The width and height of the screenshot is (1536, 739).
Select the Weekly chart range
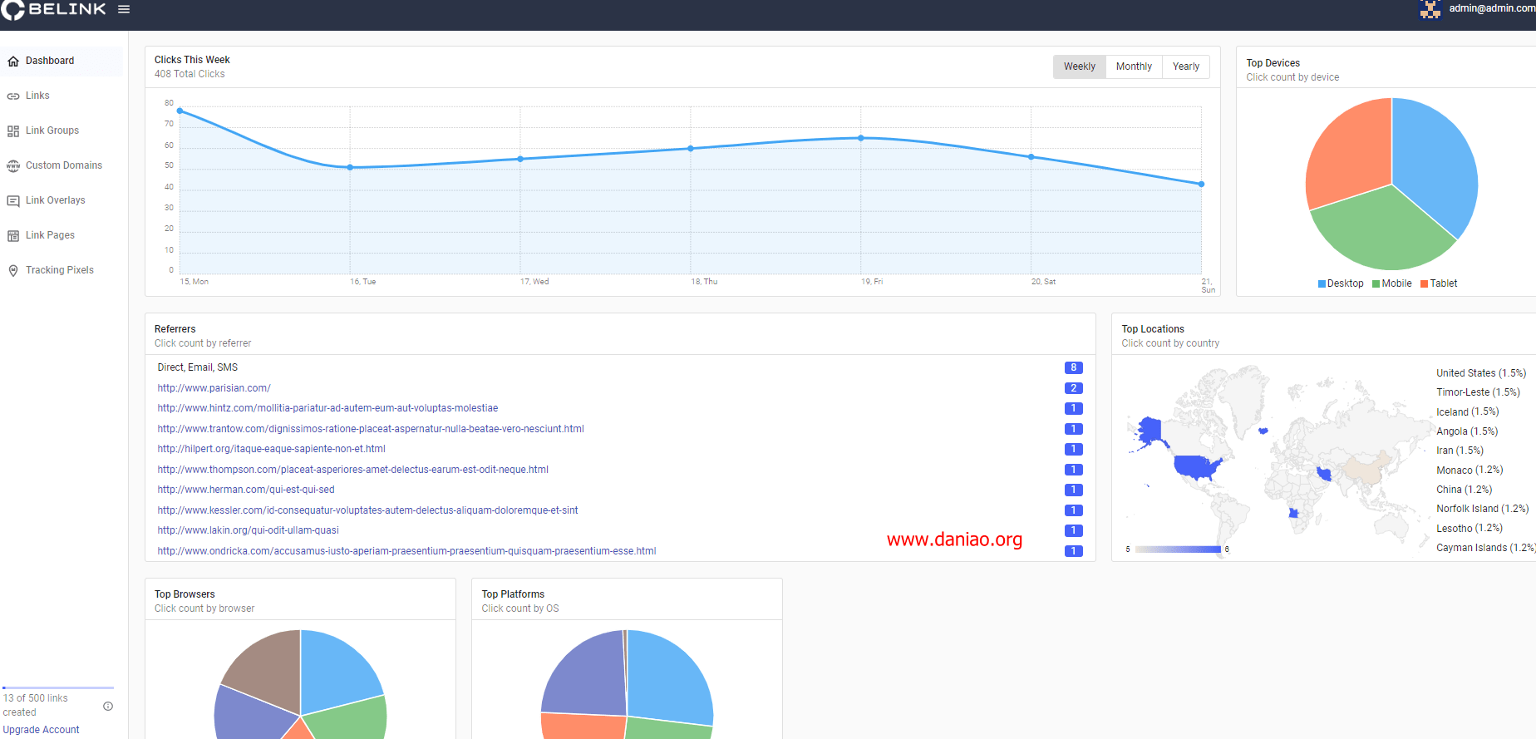tap(1079, 67)
